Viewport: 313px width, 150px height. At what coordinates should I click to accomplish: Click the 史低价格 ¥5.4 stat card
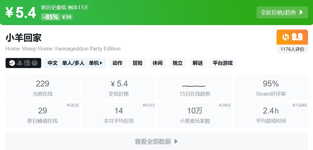[x=119, y=88]
